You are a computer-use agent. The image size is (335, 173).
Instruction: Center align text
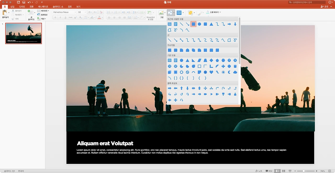[x=114, y=17]
